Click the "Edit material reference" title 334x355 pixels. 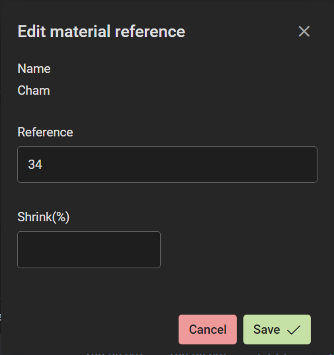[101, 31]
